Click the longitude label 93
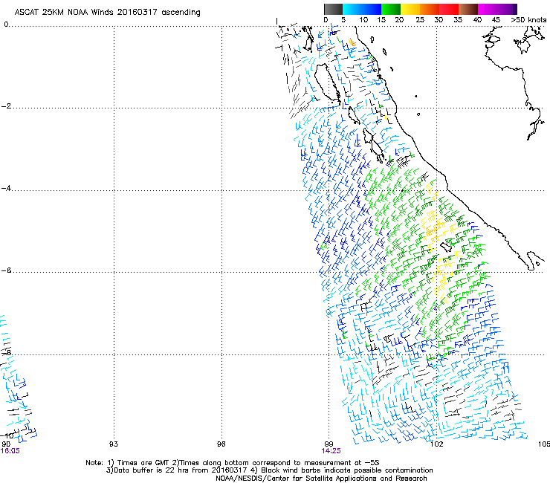 [114, 444]
